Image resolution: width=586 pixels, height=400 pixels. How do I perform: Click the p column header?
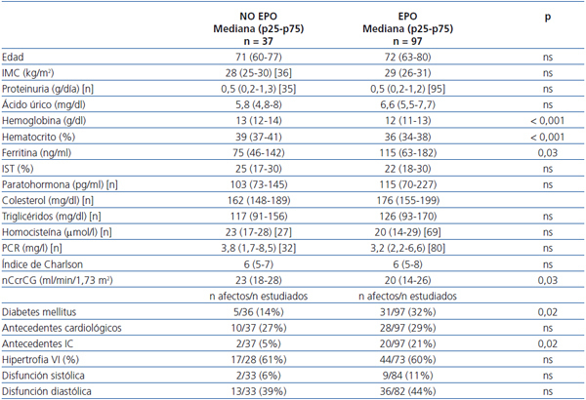click(547, 18)
